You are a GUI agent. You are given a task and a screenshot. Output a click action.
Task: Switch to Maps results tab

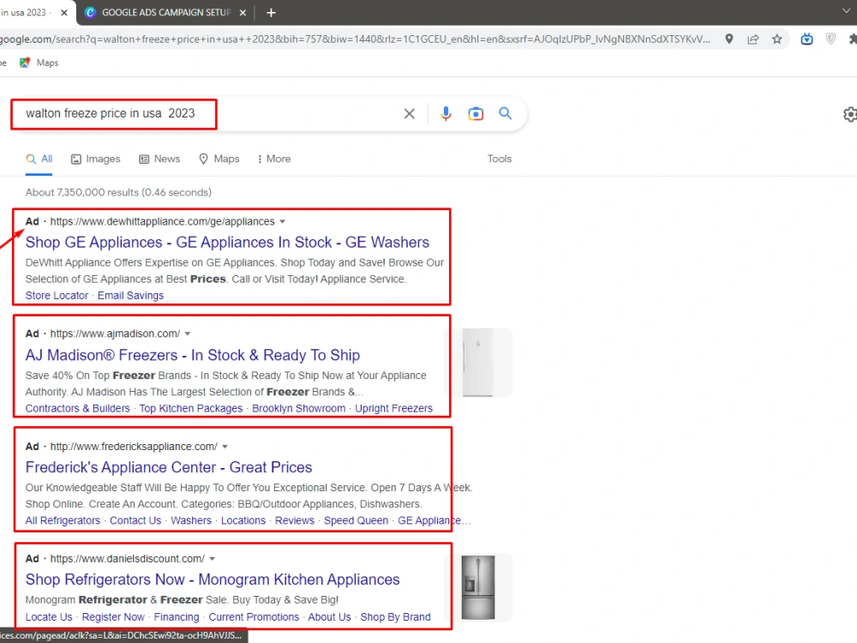tap(219, 159)
